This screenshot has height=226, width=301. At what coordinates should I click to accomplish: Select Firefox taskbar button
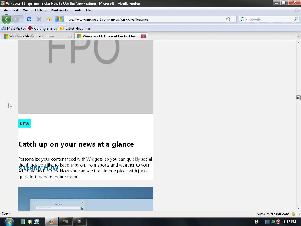51,222
